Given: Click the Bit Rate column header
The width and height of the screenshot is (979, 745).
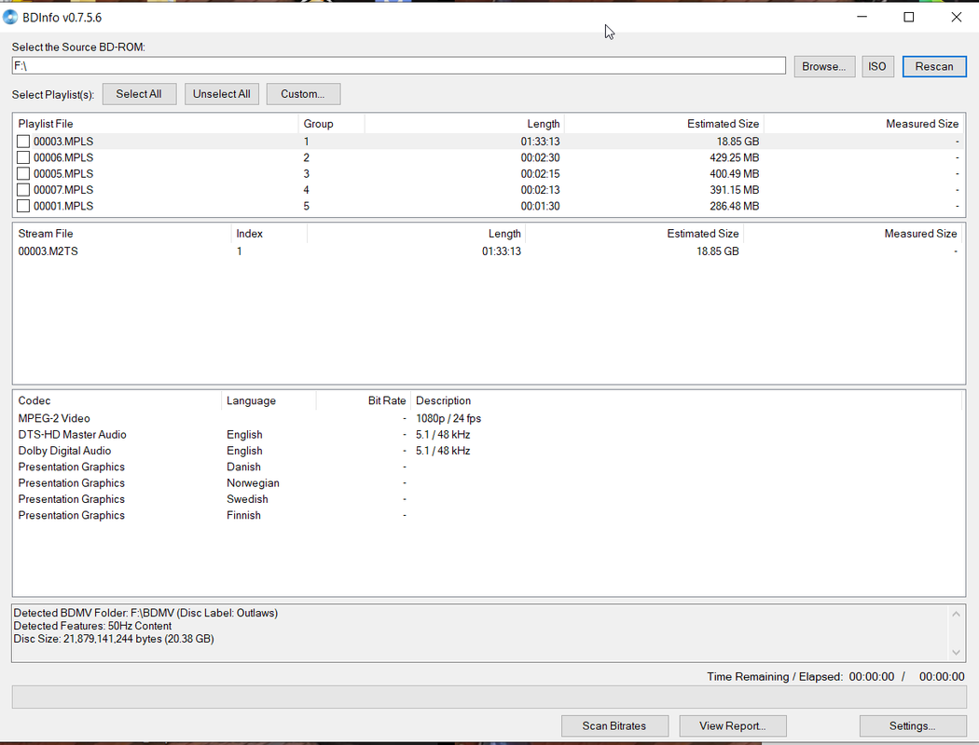Looking at the screenshot, I should 364,400.
